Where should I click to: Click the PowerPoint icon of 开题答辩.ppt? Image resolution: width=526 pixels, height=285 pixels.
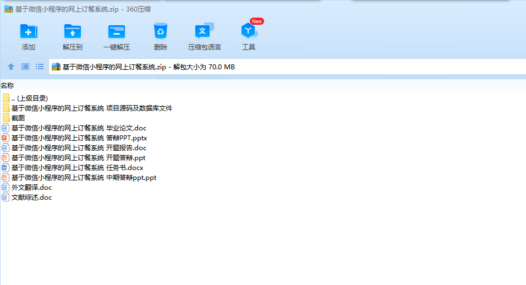tap(5, 157)
